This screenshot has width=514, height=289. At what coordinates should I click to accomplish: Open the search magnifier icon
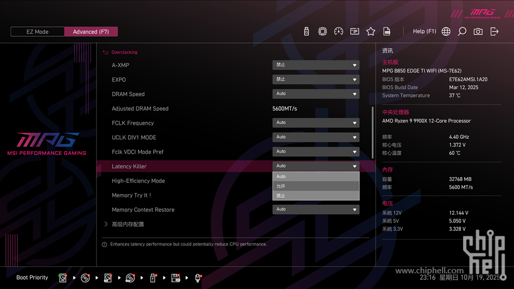click(462, 31)
